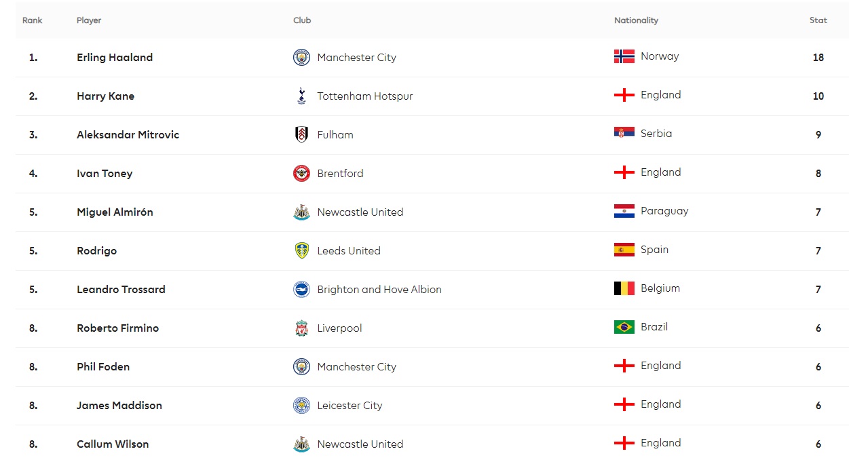This screenshot has height=462, width=849.
Task: Open Harry Kane's player page
Action: (105, 96)
